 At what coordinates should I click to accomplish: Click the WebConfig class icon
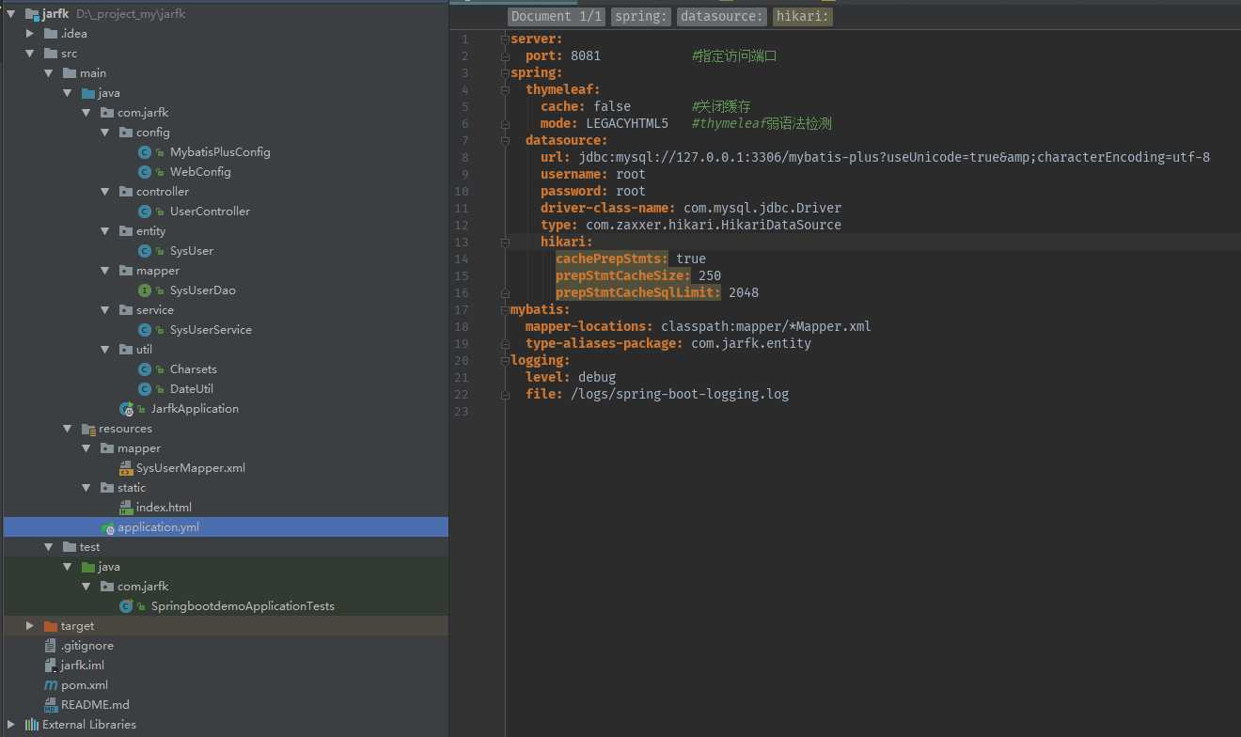click(x=145, y=172)
